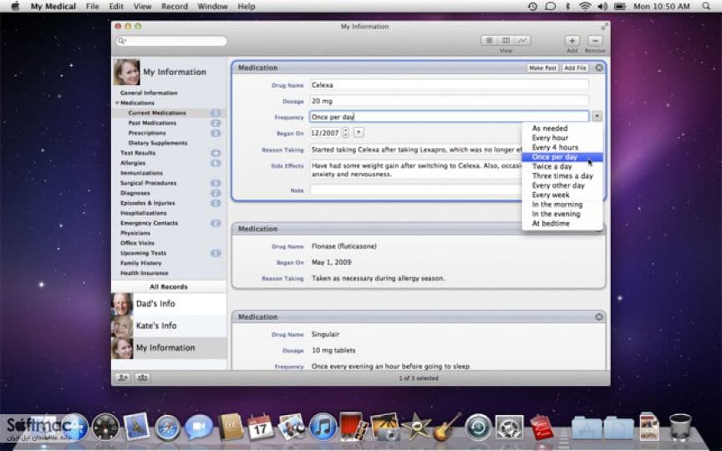Image resolution: width=722 pixels, height=451 pixels.
Task: Select Dietary Supplements in sidebar
Action: 157,143
